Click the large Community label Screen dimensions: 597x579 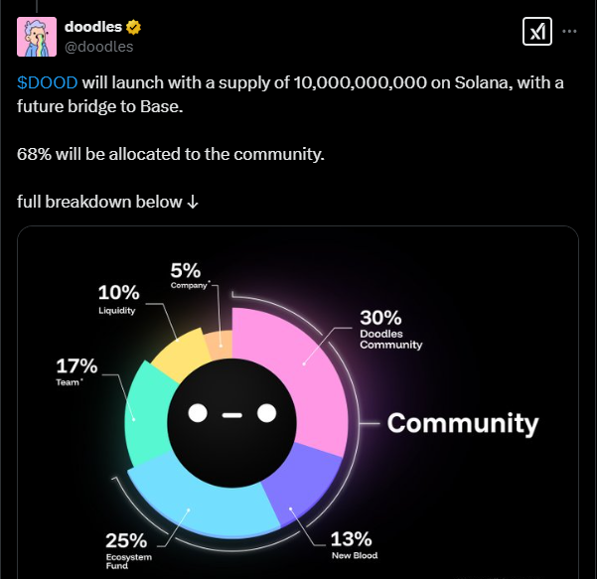coord(463,423)
